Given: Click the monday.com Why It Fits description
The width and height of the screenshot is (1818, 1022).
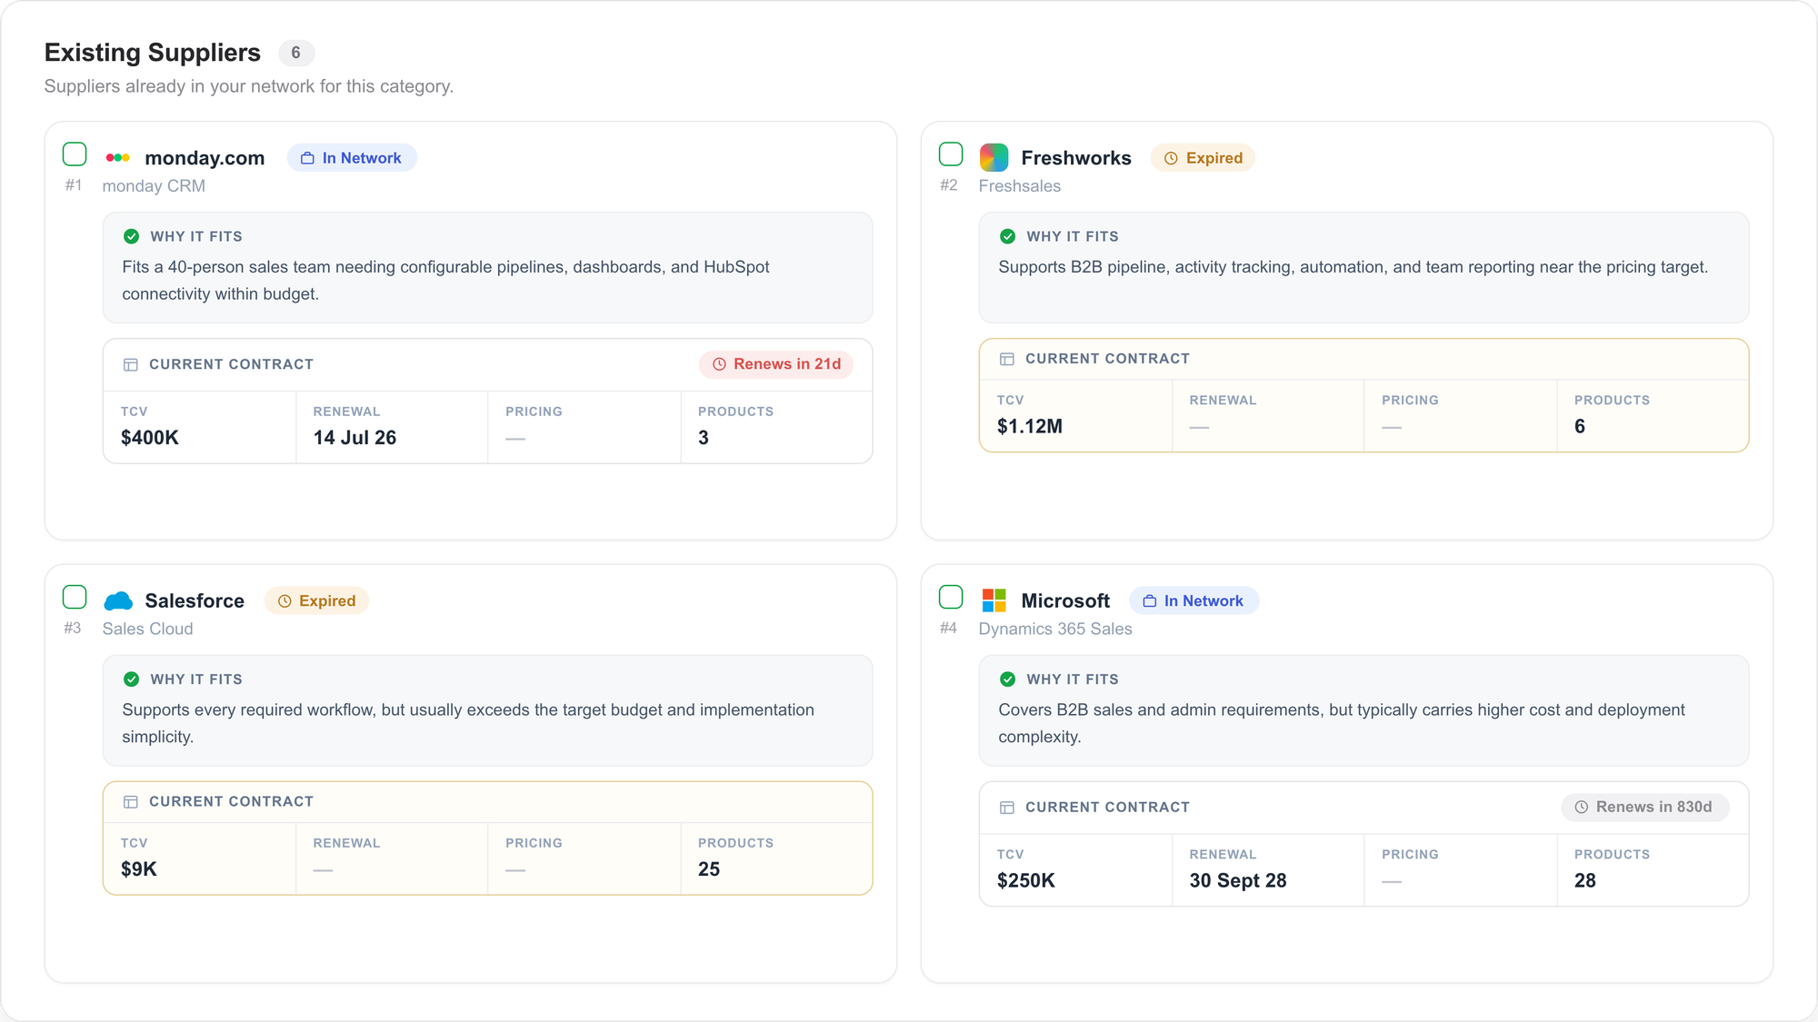Looking at the screenshot, I should pos(445,281).
